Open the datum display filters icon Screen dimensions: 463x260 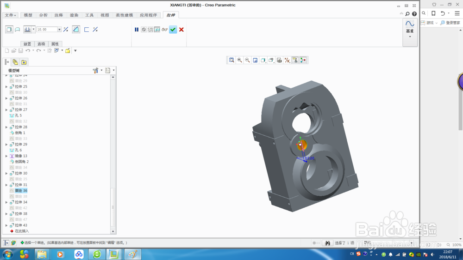tap(288, 60)
